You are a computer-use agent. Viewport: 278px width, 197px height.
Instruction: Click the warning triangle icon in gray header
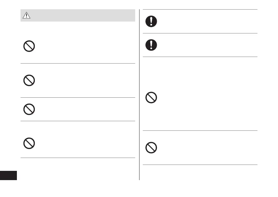point(26,15)
